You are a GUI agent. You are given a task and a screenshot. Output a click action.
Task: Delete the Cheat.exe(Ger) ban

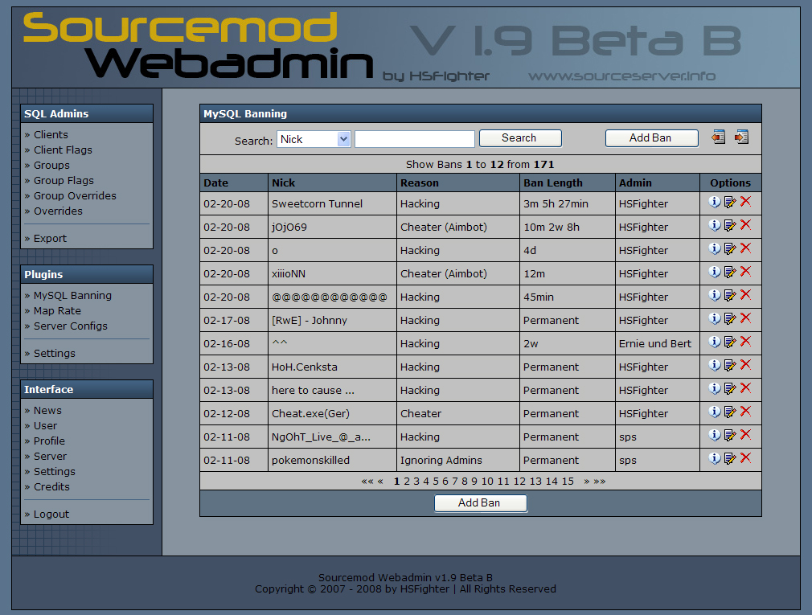(x=746, y=412)
